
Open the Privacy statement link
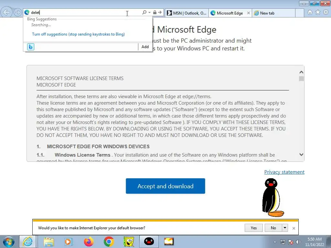(284, 172)
